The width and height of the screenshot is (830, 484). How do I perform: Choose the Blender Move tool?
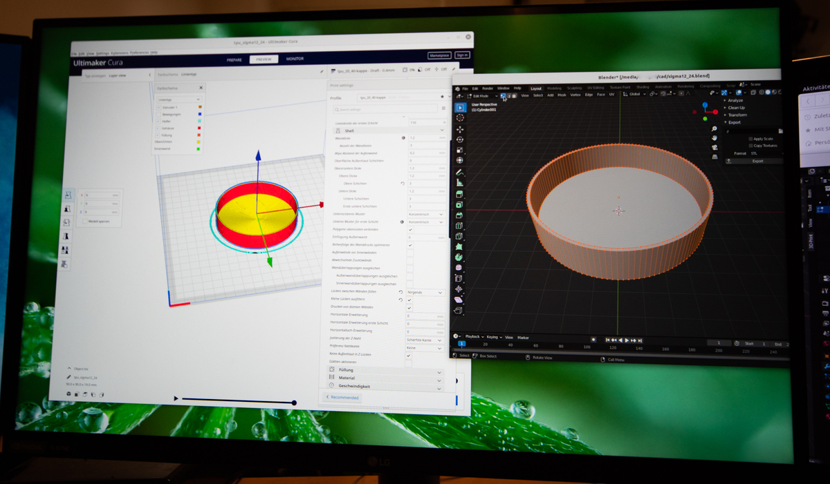point(460,129)
